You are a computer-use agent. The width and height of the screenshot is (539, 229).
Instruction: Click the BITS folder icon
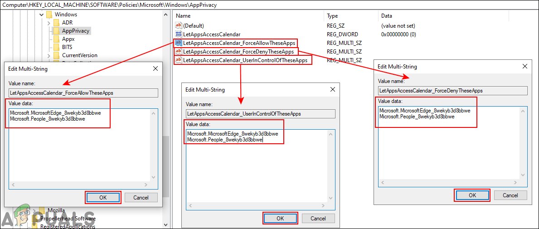(56, 47)
